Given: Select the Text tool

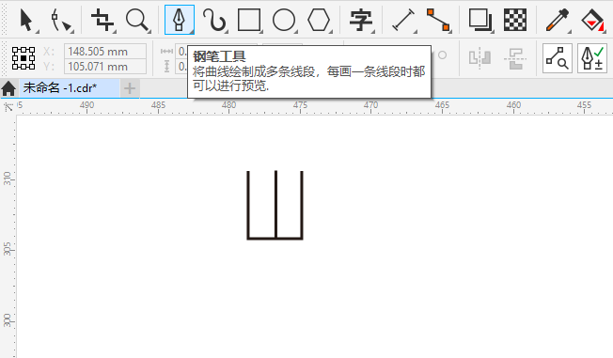Looking at the screenshot, I should [360, 21].
